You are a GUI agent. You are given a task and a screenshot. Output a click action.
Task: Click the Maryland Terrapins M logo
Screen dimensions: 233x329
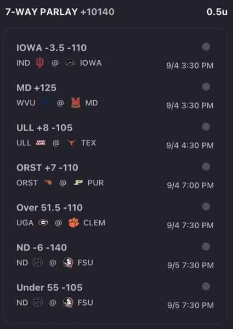[76, 103]
